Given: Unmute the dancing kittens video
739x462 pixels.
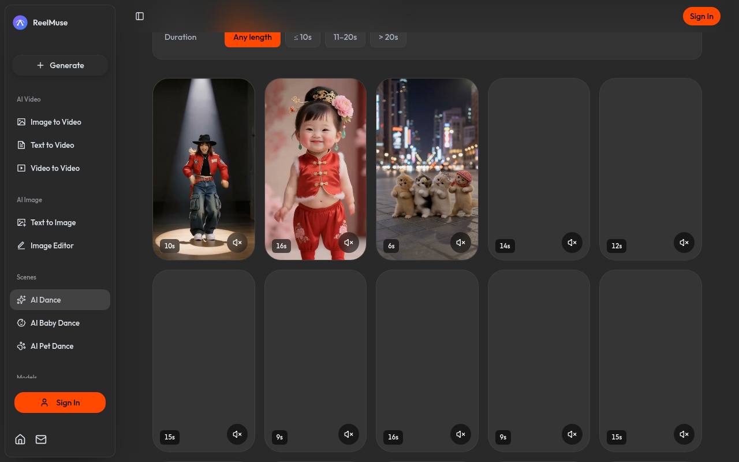Looking at the screenshot, I should click(x=461, y=243).
